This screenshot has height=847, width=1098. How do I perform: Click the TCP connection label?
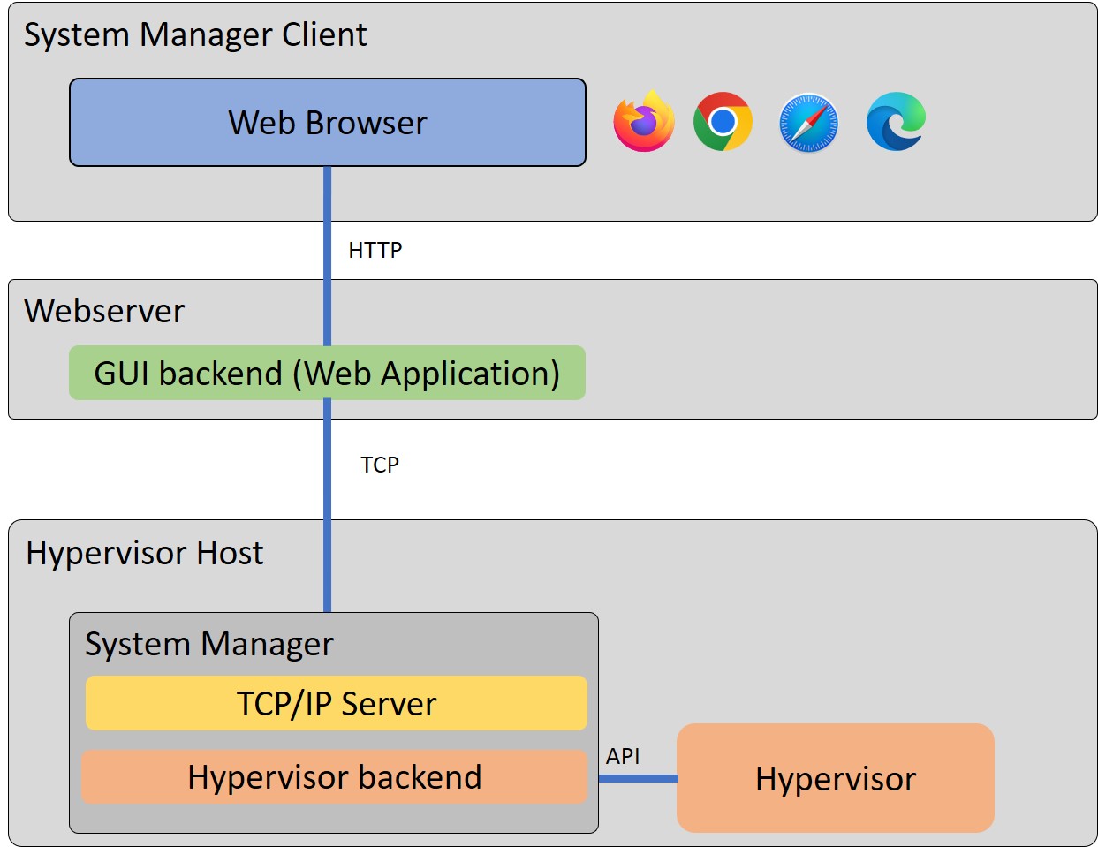pyautogui.click(x=380, y=462)
